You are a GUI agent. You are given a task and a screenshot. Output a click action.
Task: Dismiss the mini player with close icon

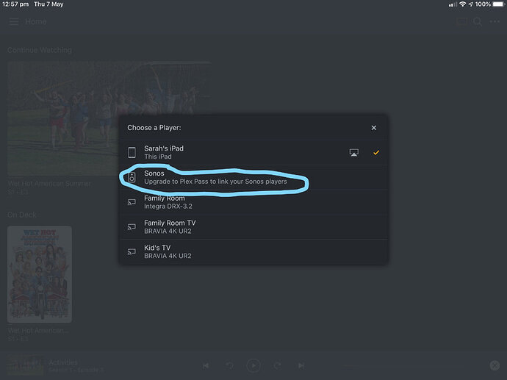tap(495, 365)
